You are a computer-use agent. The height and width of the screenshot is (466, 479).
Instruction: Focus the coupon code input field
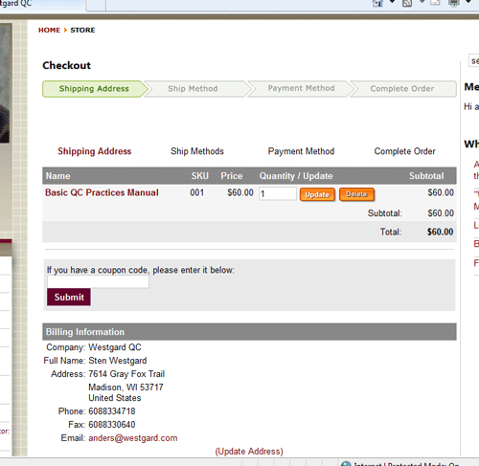[x=98, y=281]
